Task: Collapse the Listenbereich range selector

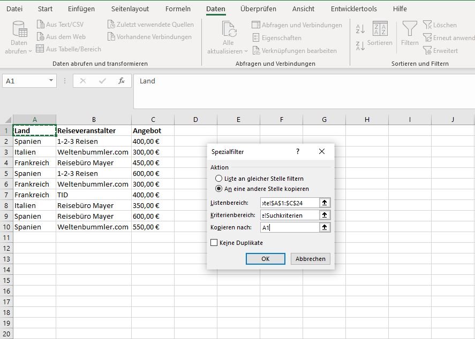Action: click(x=324, y=203)
